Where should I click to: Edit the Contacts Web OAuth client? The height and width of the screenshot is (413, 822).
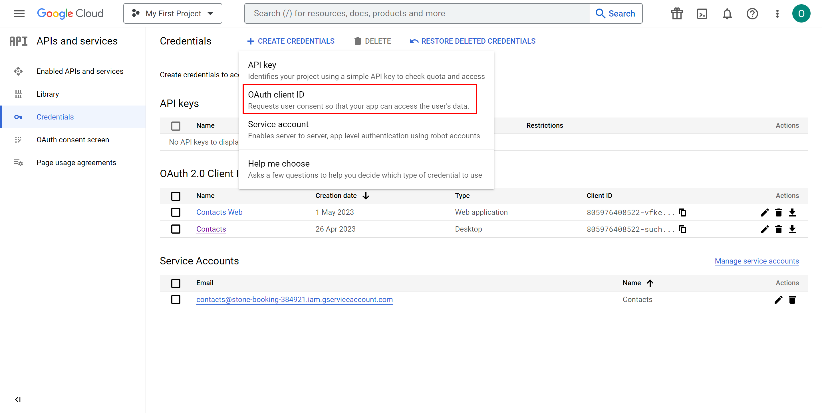coord(765,212)
